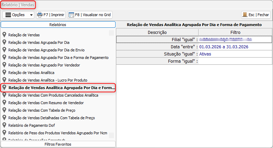The height and width of the screenshot is (148, 273).
Task: Click pin icon beside Relatório de Pagamento Dof
Action: (4, 125)
